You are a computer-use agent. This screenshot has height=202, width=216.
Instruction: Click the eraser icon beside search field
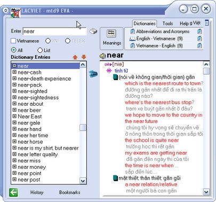pyautogui.click(x=93, y=31)
